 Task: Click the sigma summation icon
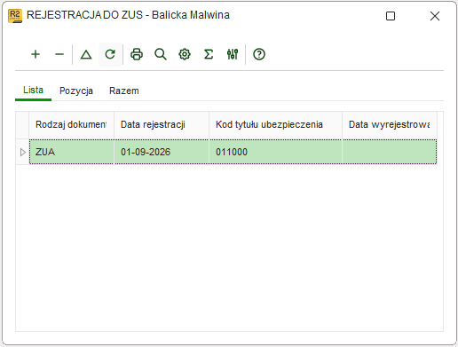(209, 54)
